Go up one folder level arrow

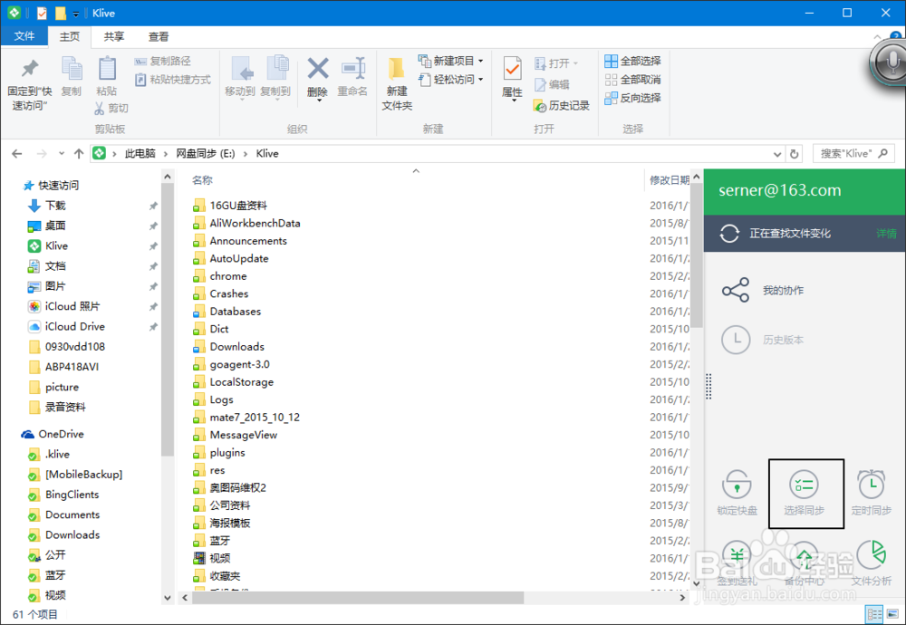(x=79, y=154)
